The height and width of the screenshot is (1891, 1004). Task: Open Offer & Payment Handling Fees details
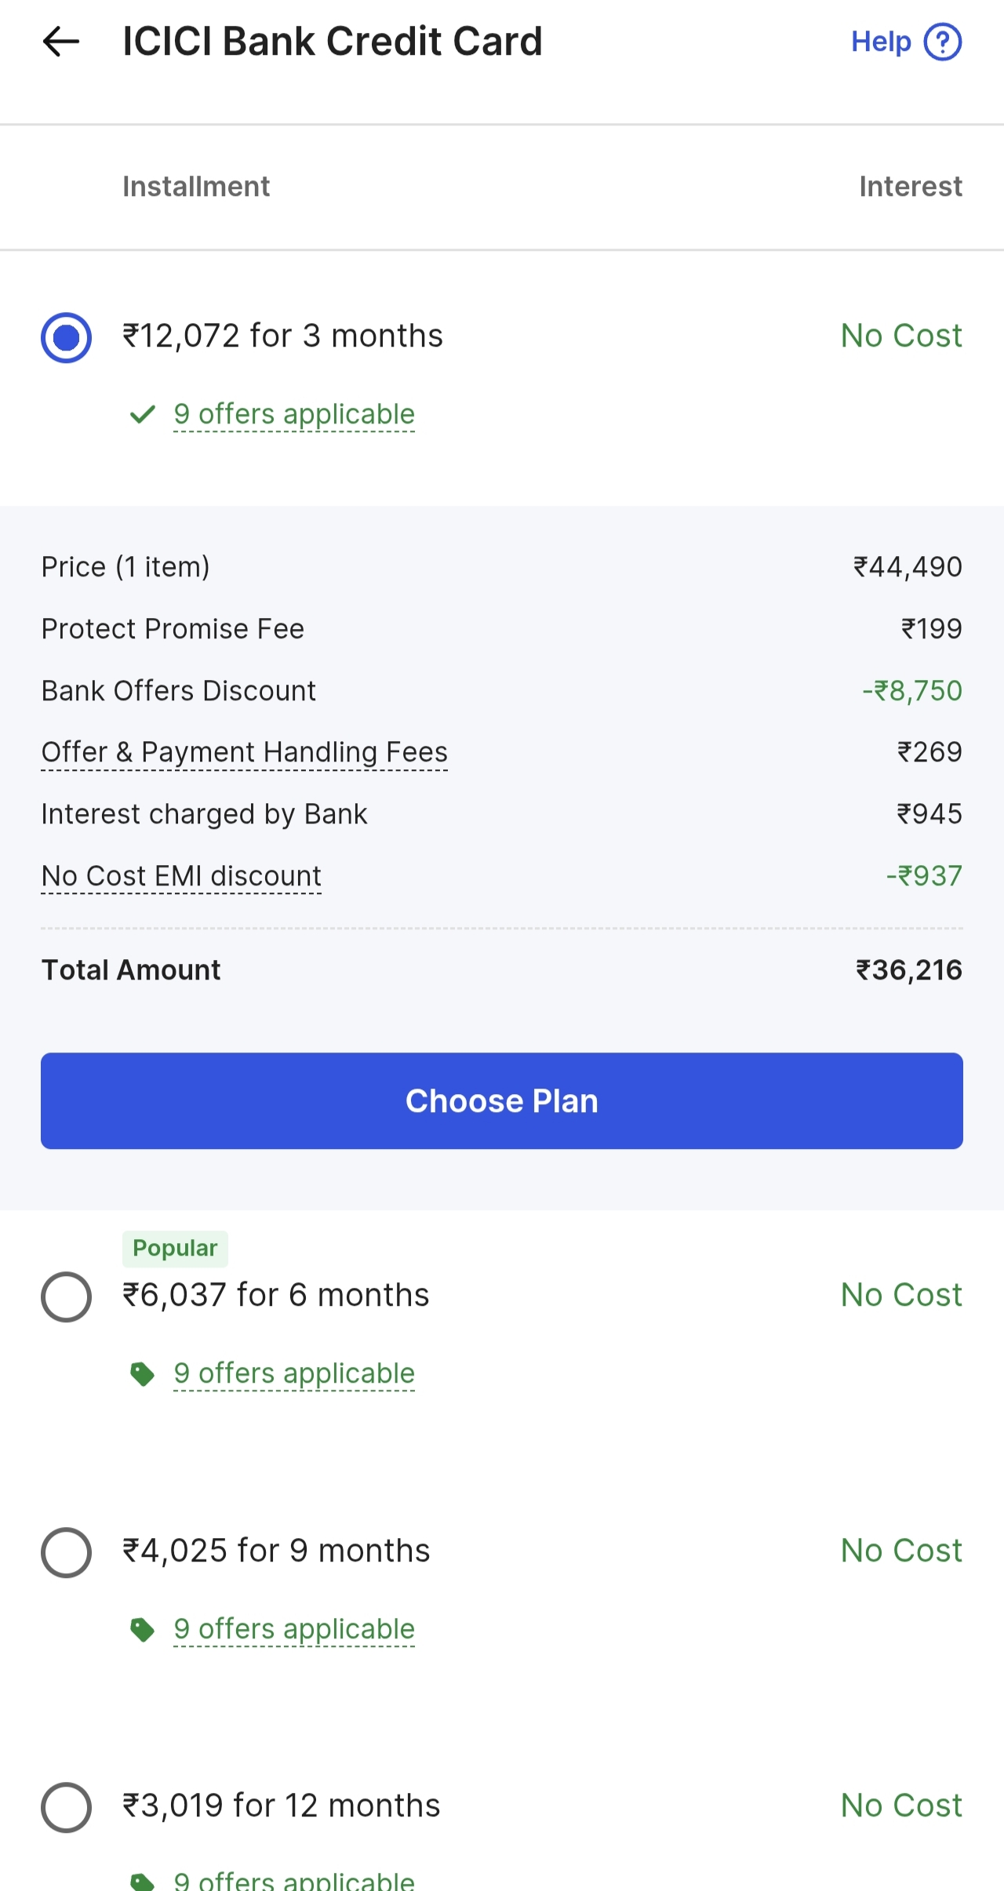tap(244, 752)
